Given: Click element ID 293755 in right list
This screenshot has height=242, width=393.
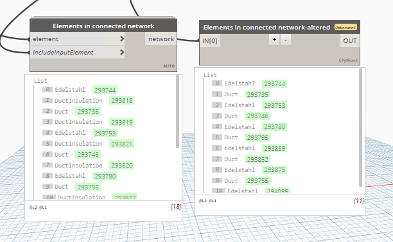Looking at the screenshot, I should coord(258,180).
